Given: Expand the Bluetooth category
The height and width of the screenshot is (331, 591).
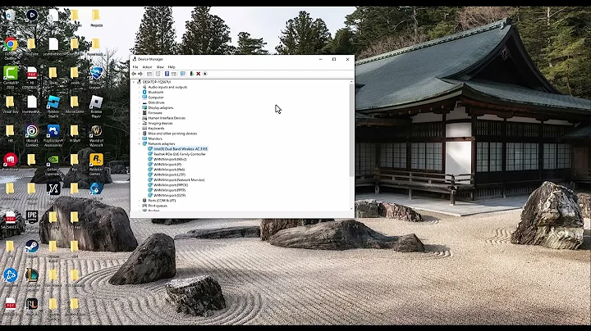Looking at the screenshot, I should pos(139,92).
